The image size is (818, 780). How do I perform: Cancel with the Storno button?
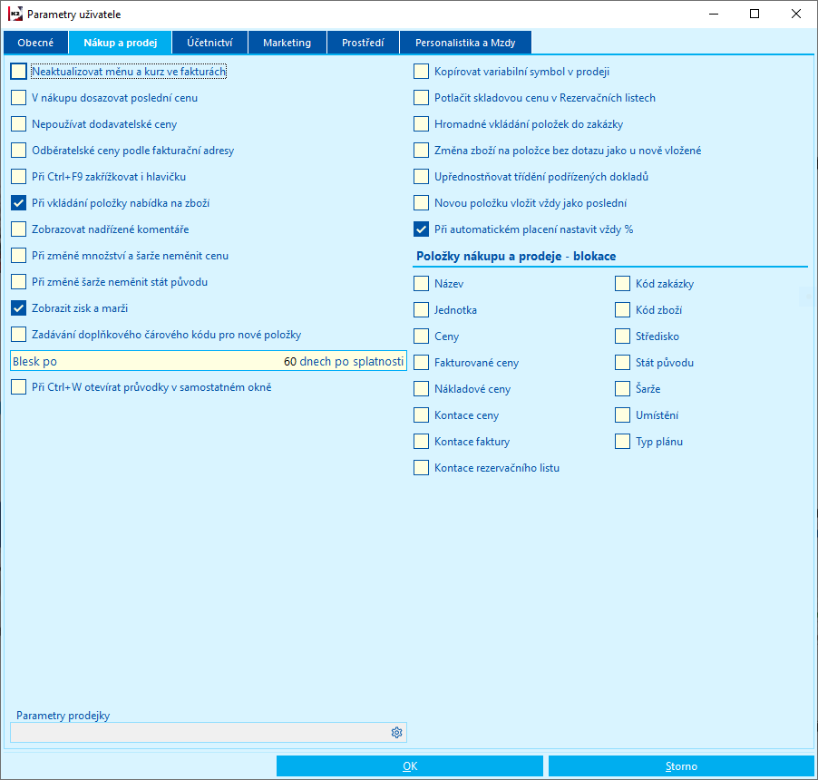681,765
